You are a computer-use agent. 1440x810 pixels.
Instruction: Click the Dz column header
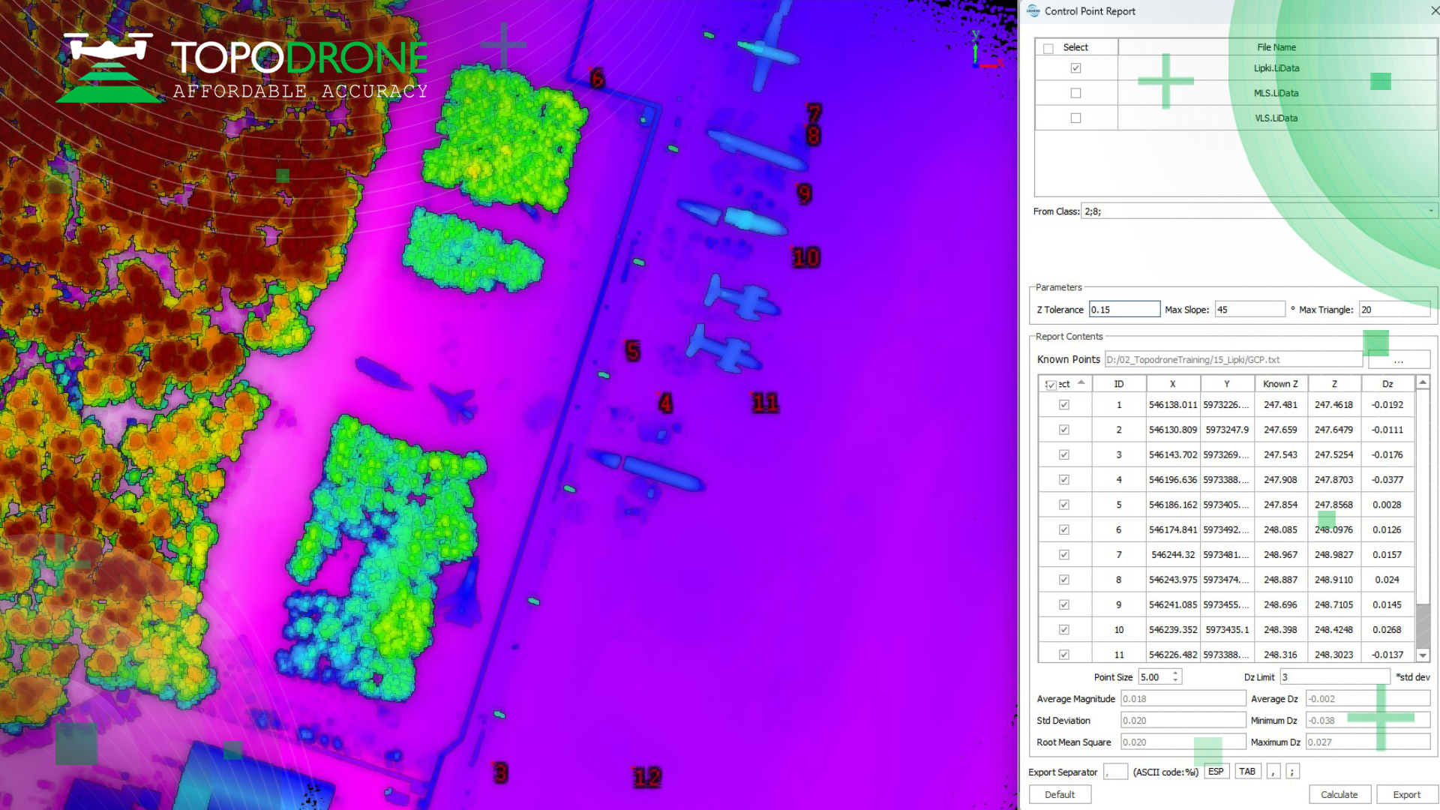pos(1387,384)
